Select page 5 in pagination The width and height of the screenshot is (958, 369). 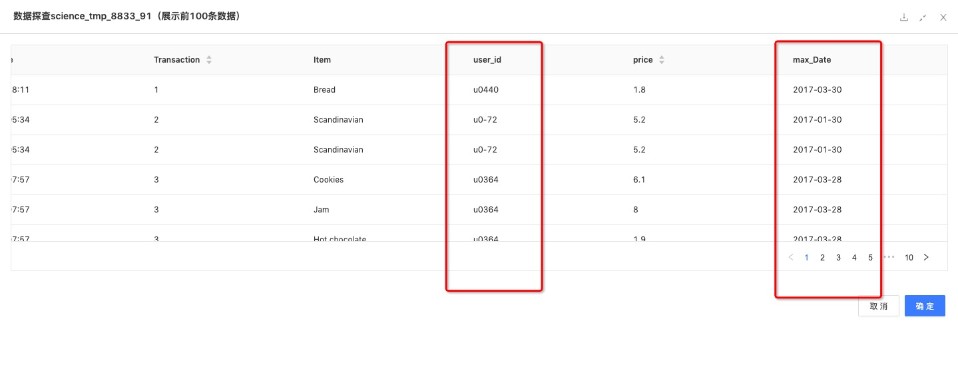coord(870,257)
